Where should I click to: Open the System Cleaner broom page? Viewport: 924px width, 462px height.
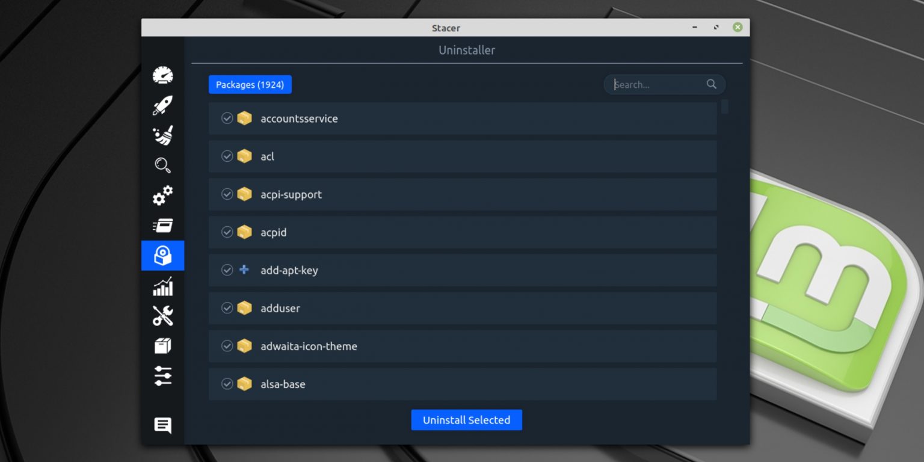(x=162, y=135)
